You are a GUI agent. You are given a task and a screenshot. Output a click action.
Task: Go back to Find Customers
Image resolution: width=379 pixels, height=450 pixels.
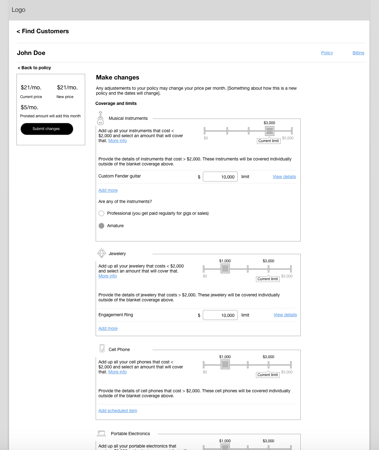(x=43, y=31)
